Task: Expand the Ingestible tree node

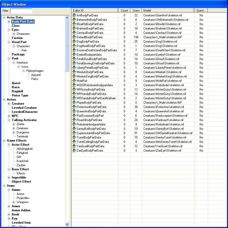Action: [x=9, y=177]
